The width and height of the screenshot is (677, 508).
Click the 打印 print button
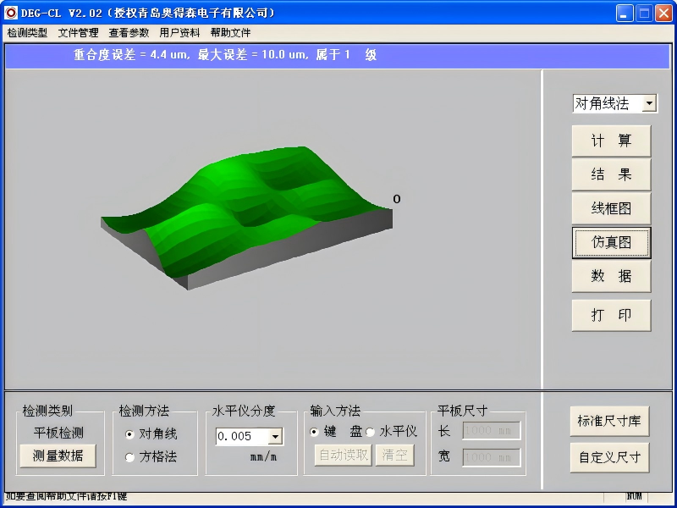[611, 315]
